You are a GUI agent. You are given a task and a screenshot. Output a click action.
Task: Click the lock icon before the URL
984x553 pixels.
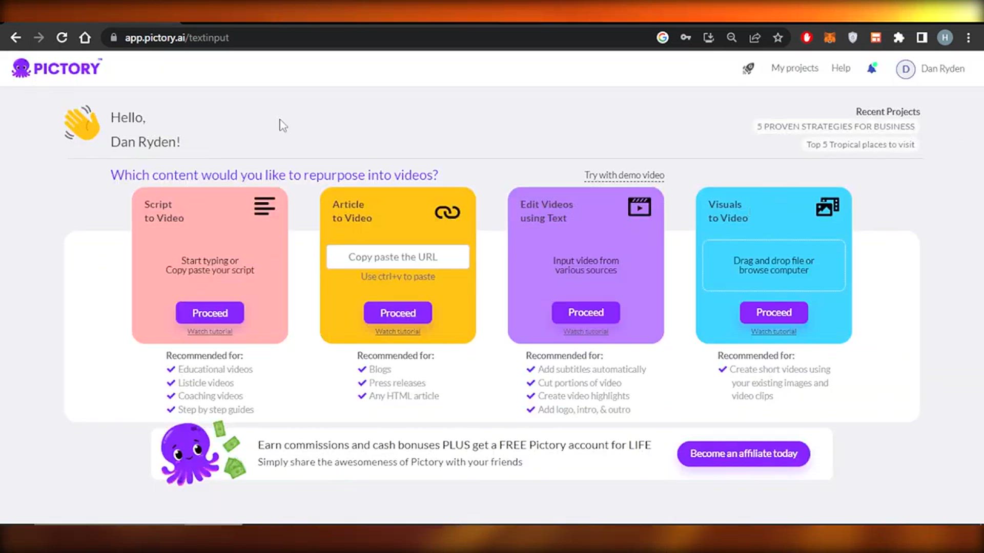click(114, 37)
